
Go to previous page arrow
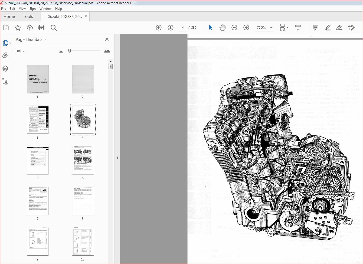point(159,28)
